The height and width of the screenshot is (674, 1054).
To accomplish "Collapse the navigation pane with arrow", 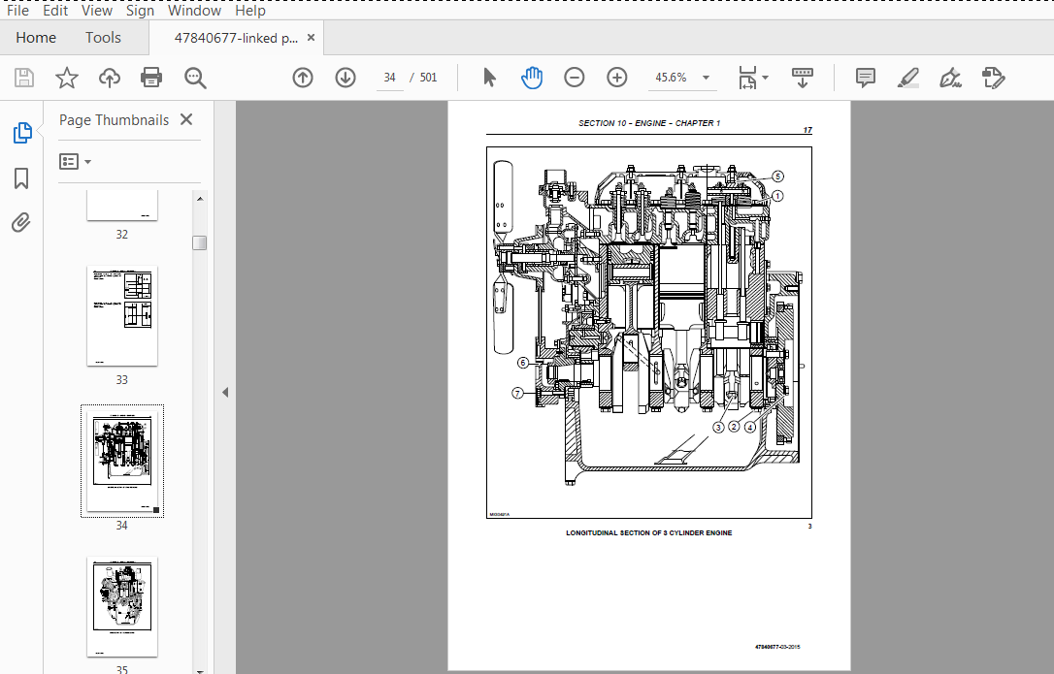I will click(x=225, y=393).
